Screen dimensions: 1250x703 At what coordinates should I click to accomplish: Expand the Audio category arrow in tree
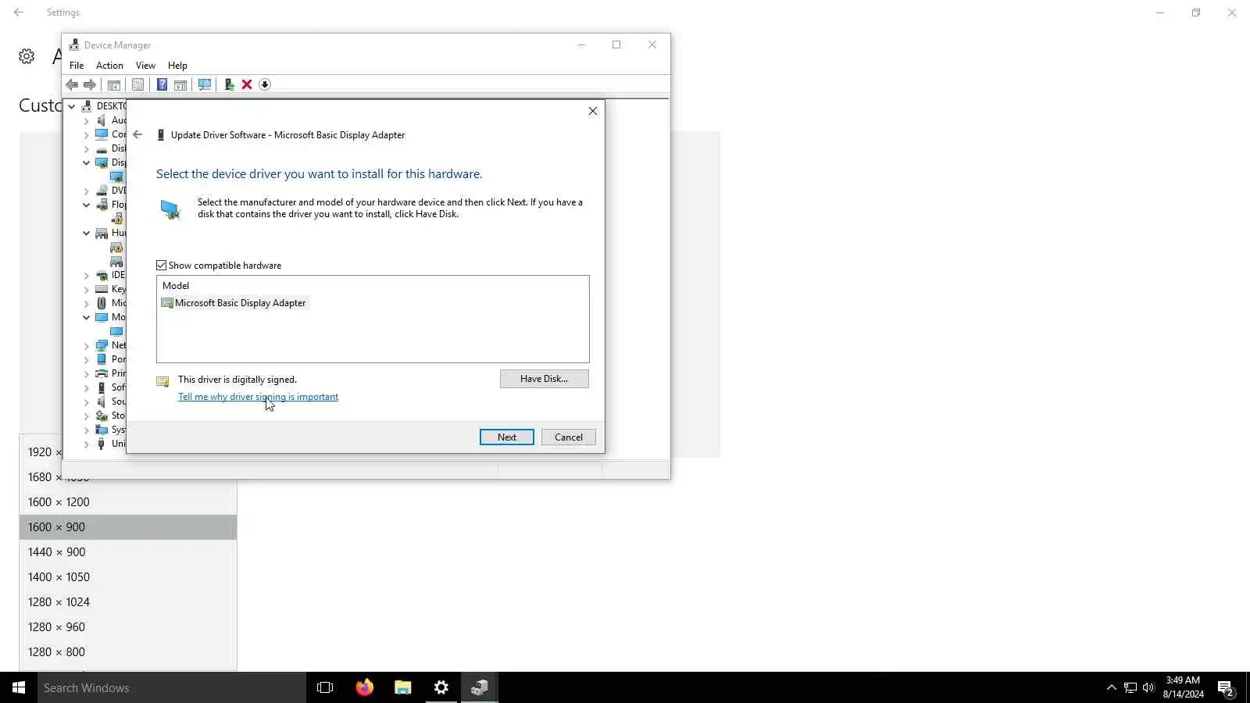[87, 120]
